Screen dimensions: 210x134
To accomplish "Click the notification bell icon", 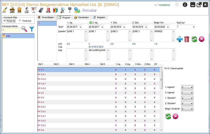I will (177, 5).
